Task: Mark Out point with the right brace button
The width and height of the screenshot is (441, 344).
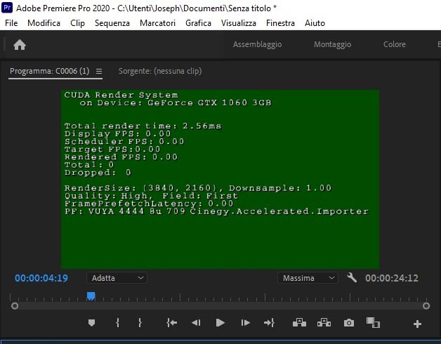Action: point(140,323)
